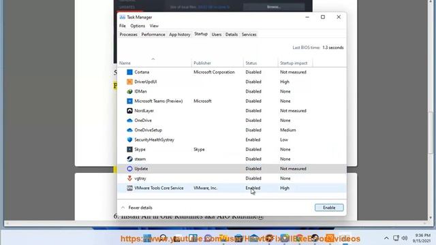Select the vgtray icon

click(129, 178)
